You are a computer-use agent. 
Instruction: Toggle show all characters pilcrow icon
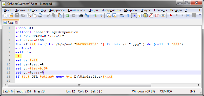128,16
